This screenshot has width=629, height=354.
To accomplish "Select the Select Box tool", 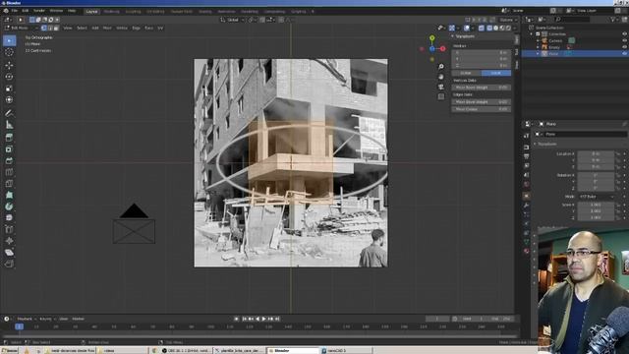I will tap(9, 40).
